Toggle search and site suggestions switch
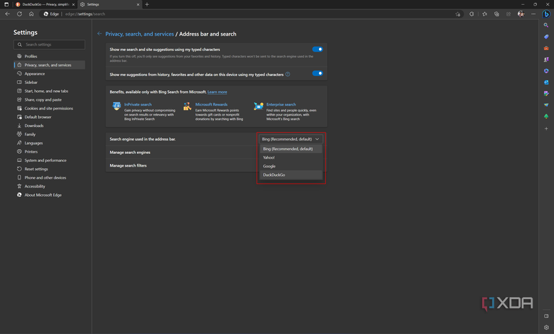Image resolution: width=554 pixels, height=334 pixels. click(318, 49)
